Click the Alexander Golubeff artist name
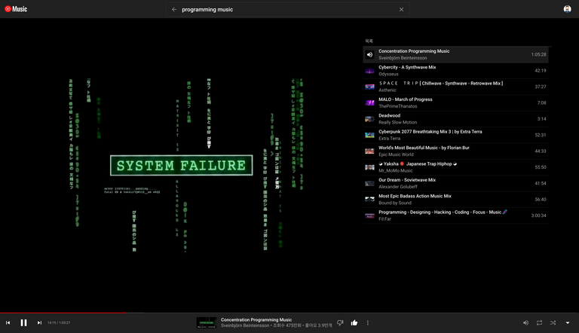This screenshot has width=579, height=333. (398, 187)
